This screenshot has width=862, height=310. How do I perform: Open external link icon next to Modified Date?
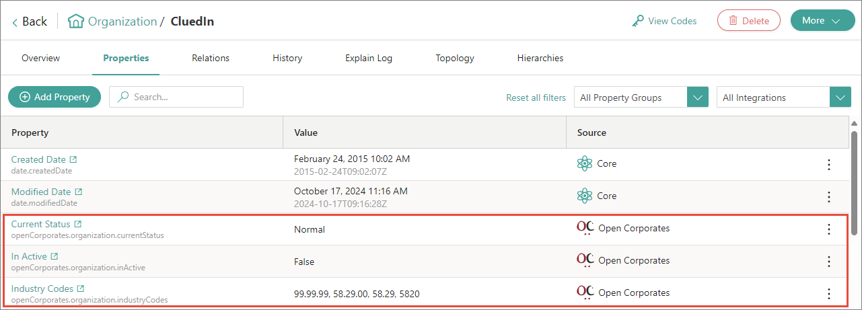78,192
